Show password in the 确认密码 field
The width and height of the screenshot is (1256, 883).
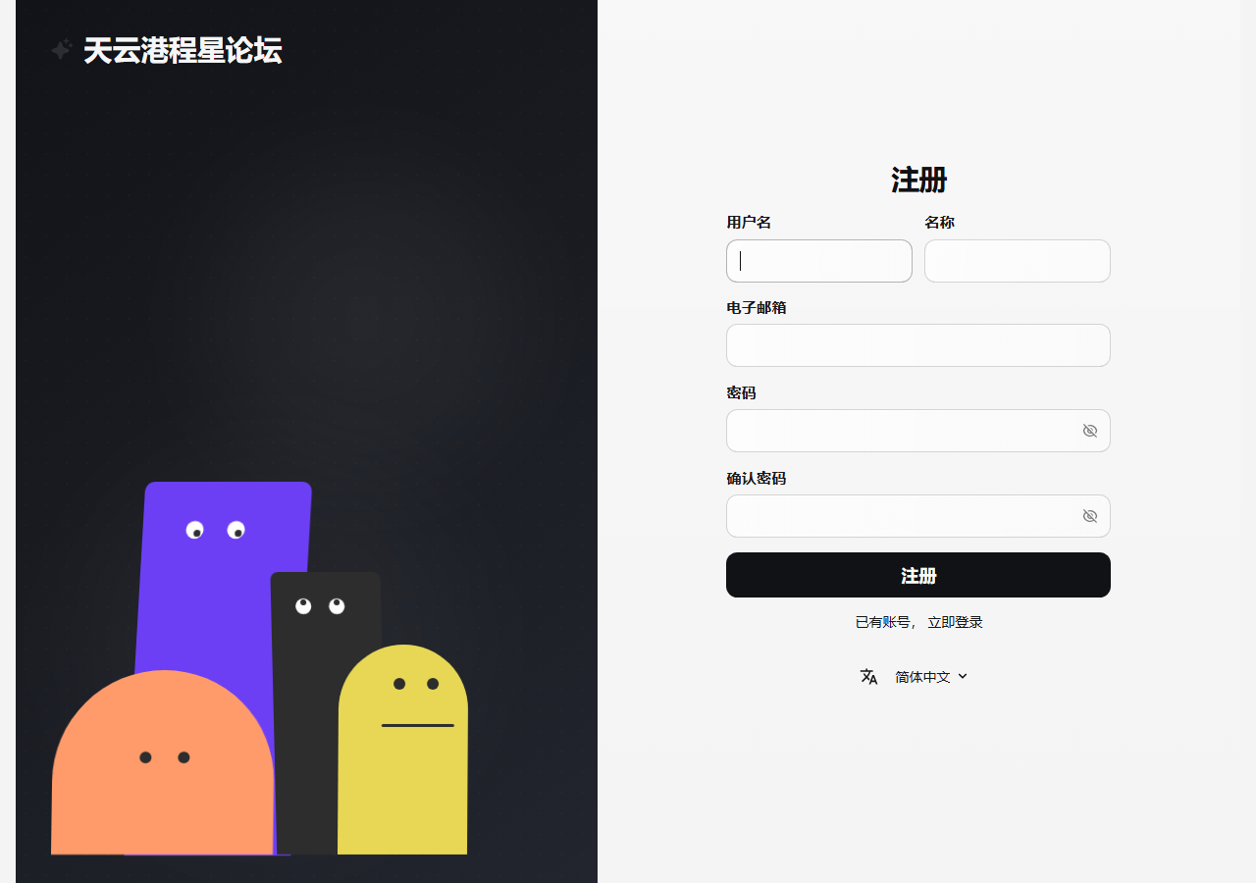1089,516
